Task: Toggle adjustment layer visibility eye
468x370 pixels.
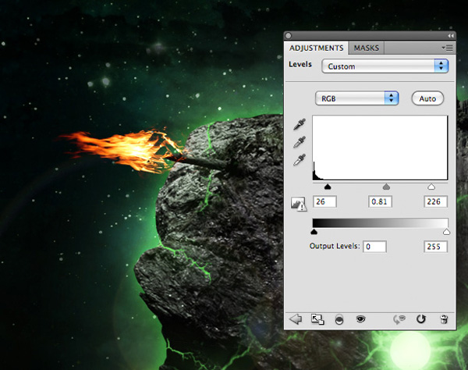Action: (360, 319)
